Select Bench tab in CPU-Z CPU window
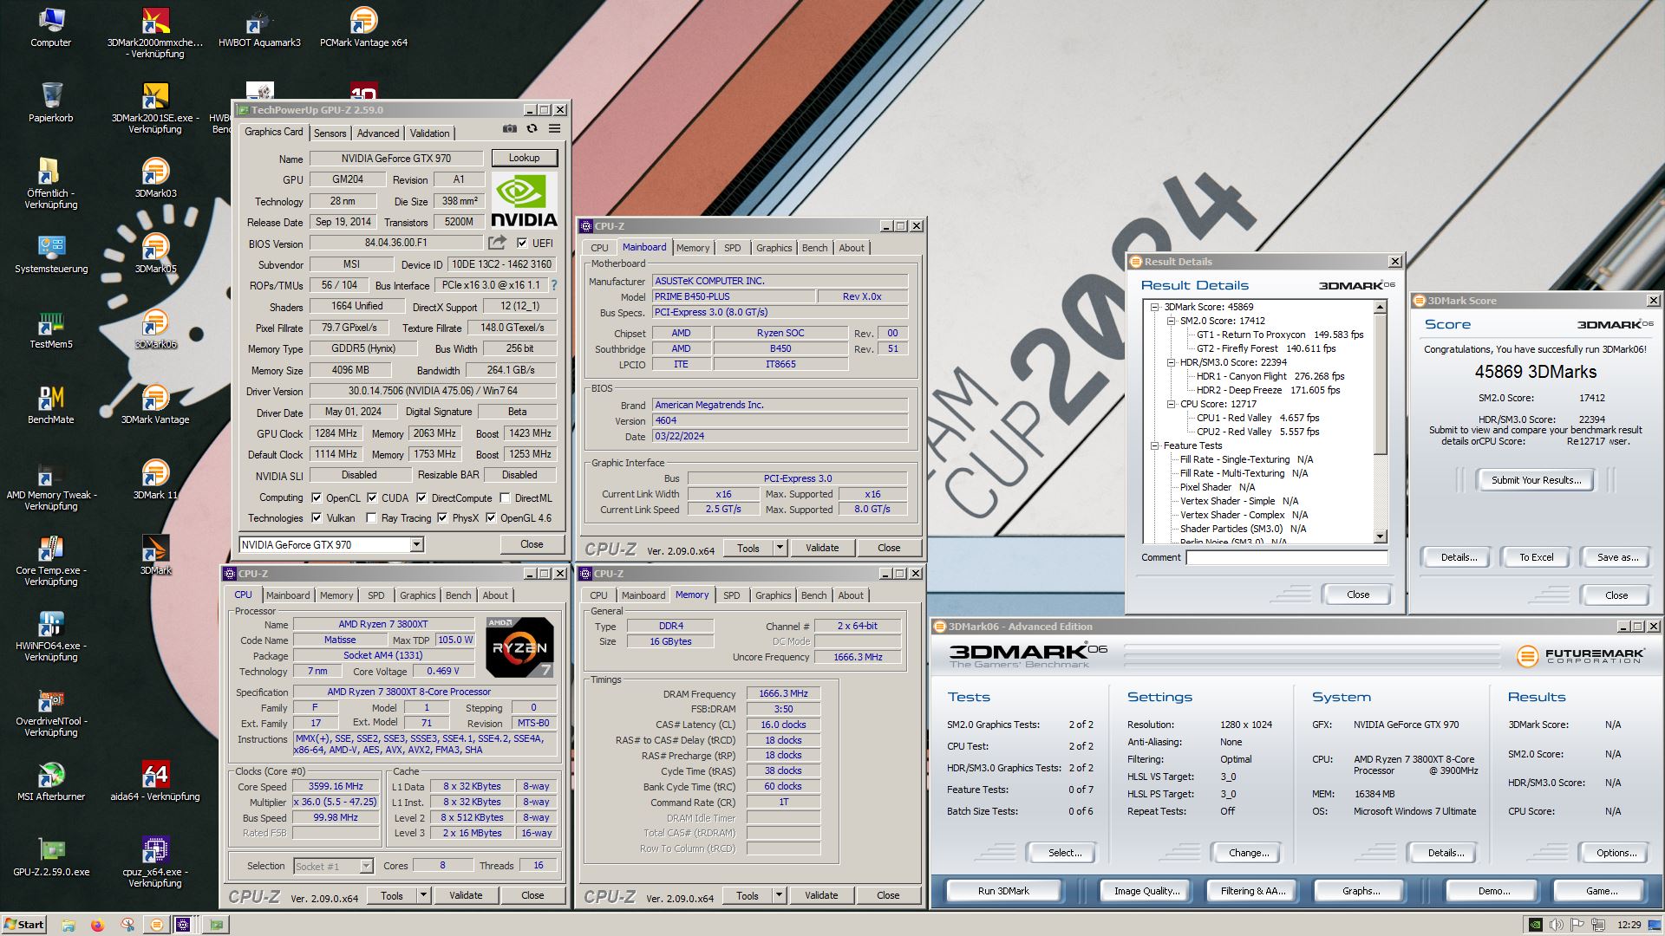 point(458,595)
